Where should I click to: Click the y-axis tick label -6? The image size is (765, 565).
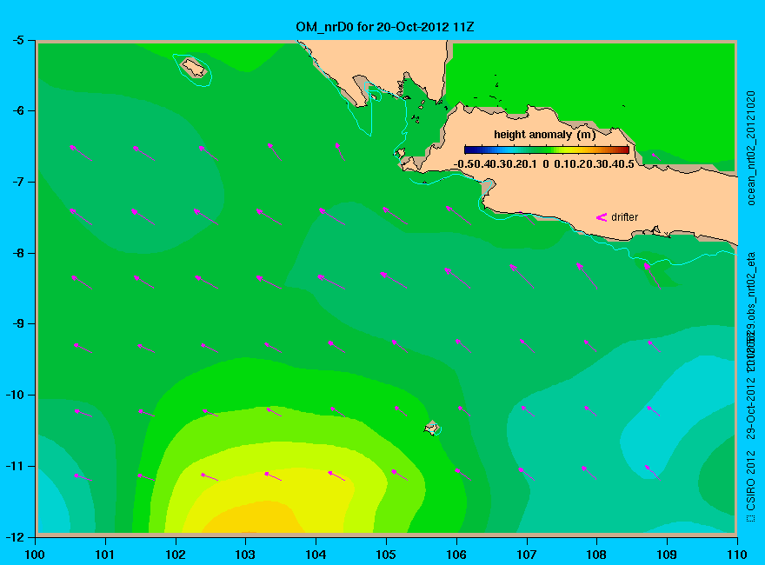[x=17, y=110]
